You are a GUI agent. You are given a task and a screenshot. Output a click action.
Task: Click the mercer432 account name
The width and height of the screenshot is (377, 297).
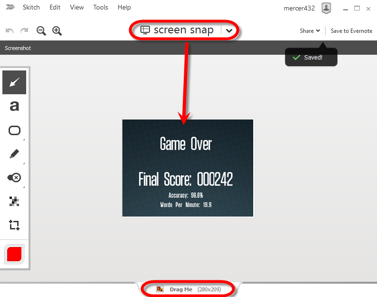coord(299,8)
